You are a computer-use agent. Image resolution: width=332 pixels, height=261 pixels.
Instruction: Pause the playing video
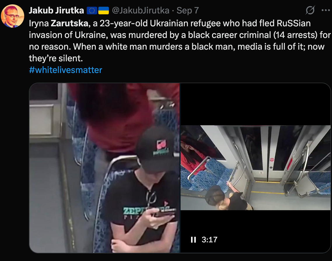coord(193,240)
